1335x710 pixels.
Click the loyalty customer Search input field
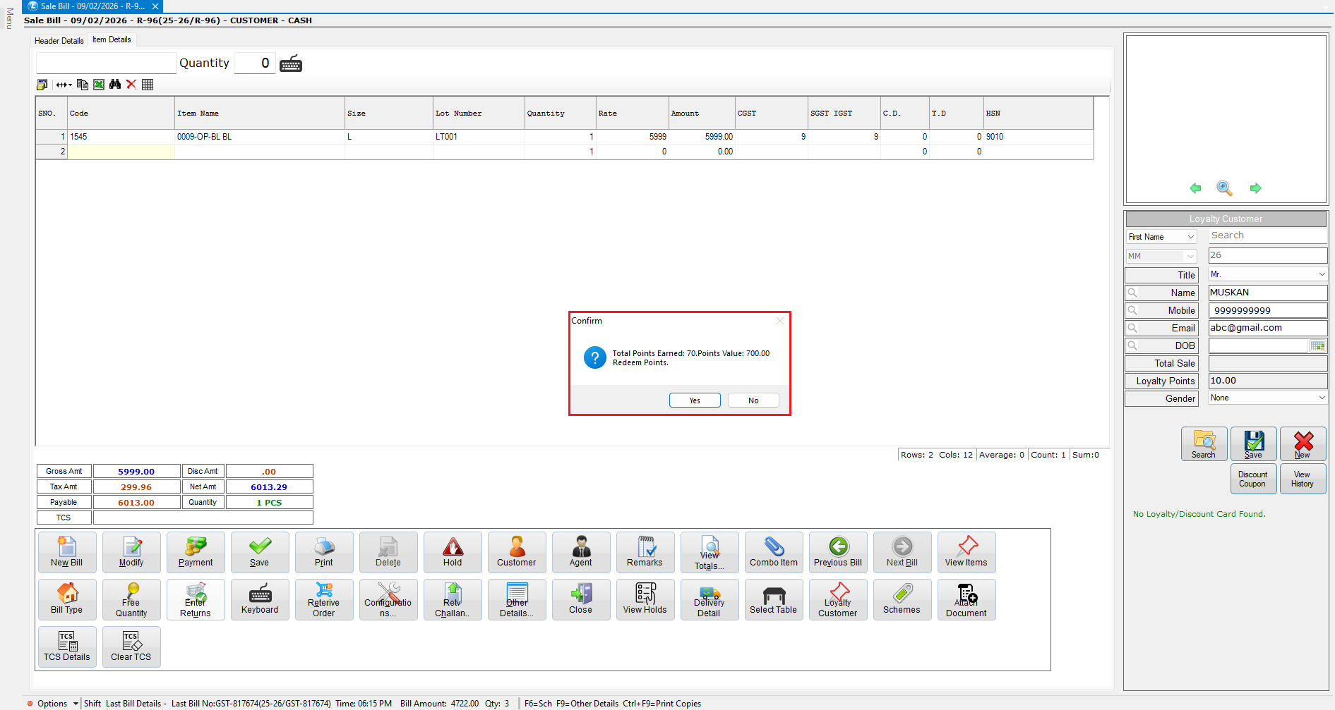[1267, 235]
